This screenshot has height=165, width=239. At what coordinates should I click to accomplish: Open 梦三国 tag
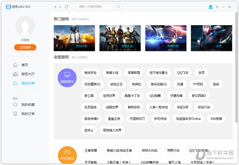[x=89, y=96]
